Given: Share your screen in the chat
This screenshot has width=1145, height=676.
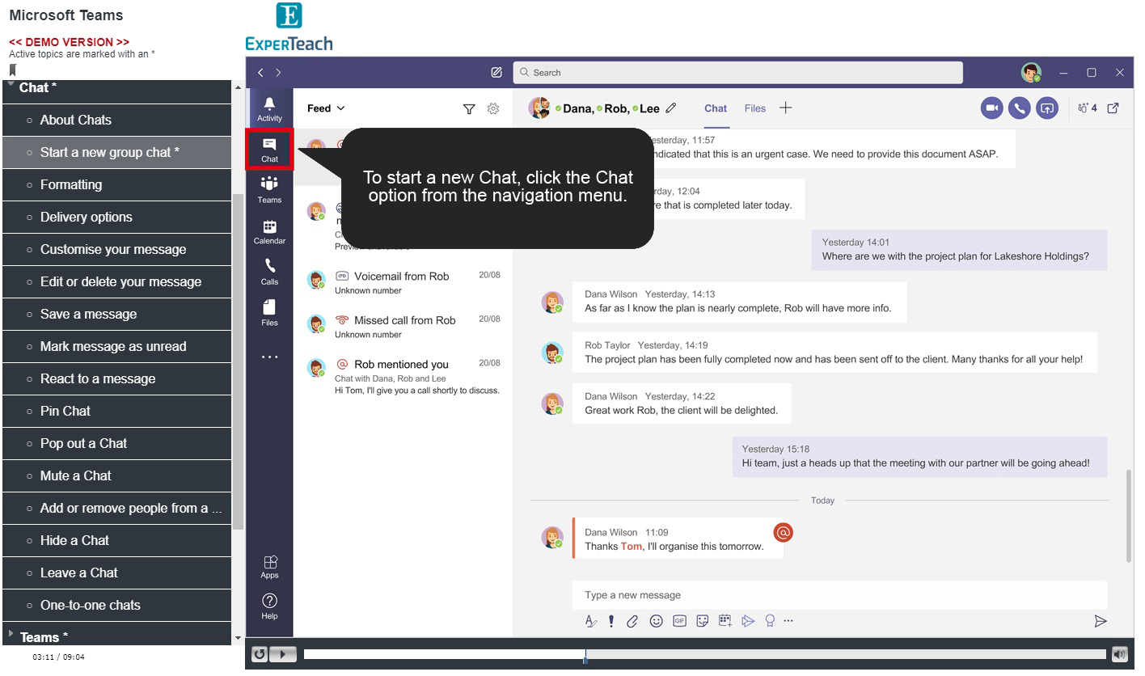Looking at the screenshot, I should click(x=1047, y=108).
